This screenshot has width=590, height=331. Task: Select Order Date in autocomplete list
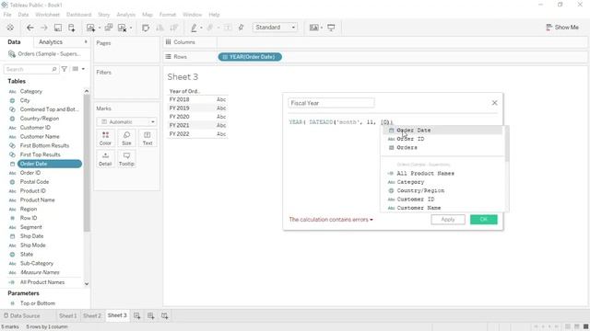click(x=442, y=131)
